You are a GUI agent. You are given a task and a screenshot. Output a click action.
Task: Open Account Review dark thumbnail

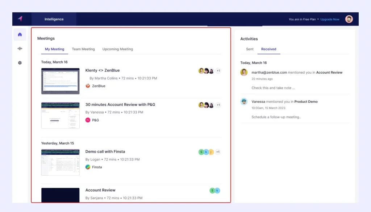(x=61, y=195)
